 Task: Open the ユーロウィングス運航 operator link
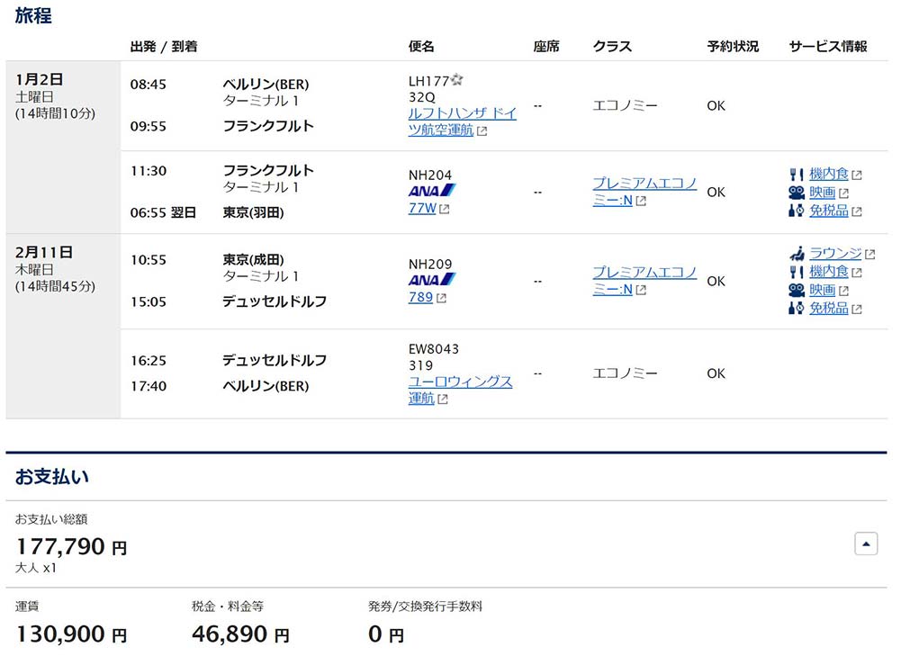[460, 390]
